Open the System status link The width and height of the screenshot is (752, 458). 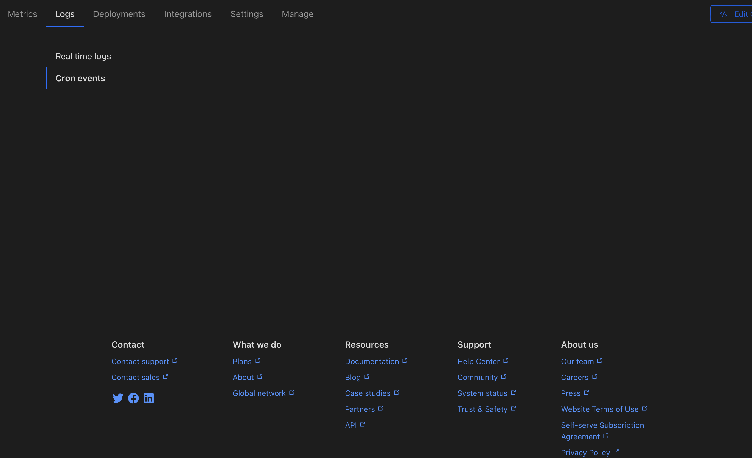point(482,393)
